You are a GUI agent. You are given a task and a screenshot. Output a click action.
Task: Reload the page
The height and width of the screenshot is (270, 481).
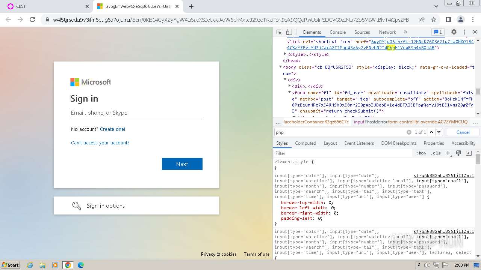pos(32,19)
